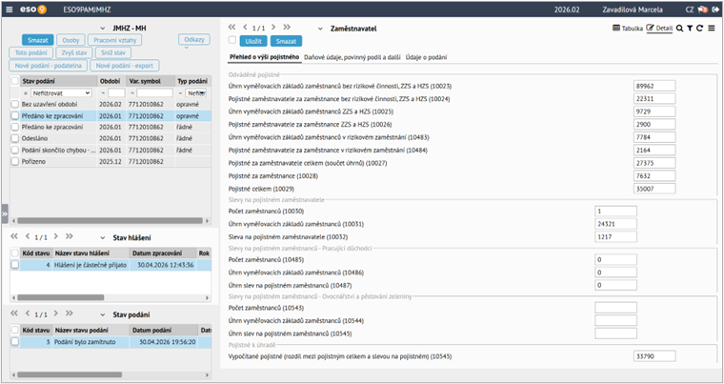Open the Zaměstnavatel panel options menu

click(x=711, y=29)
